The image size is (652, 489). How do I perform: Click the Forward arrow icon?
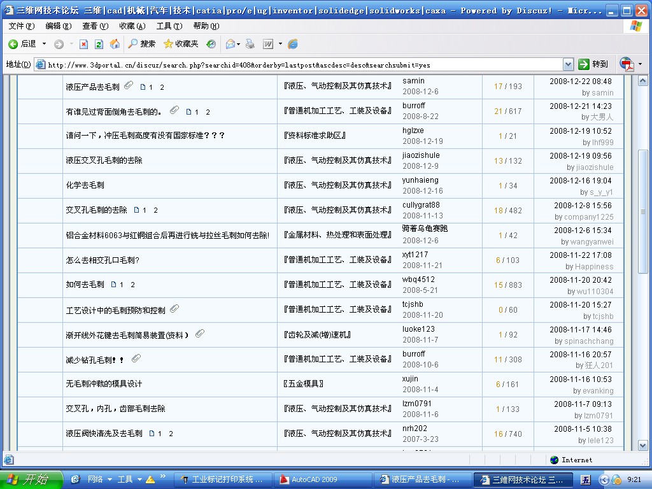[x=59, y=44]
